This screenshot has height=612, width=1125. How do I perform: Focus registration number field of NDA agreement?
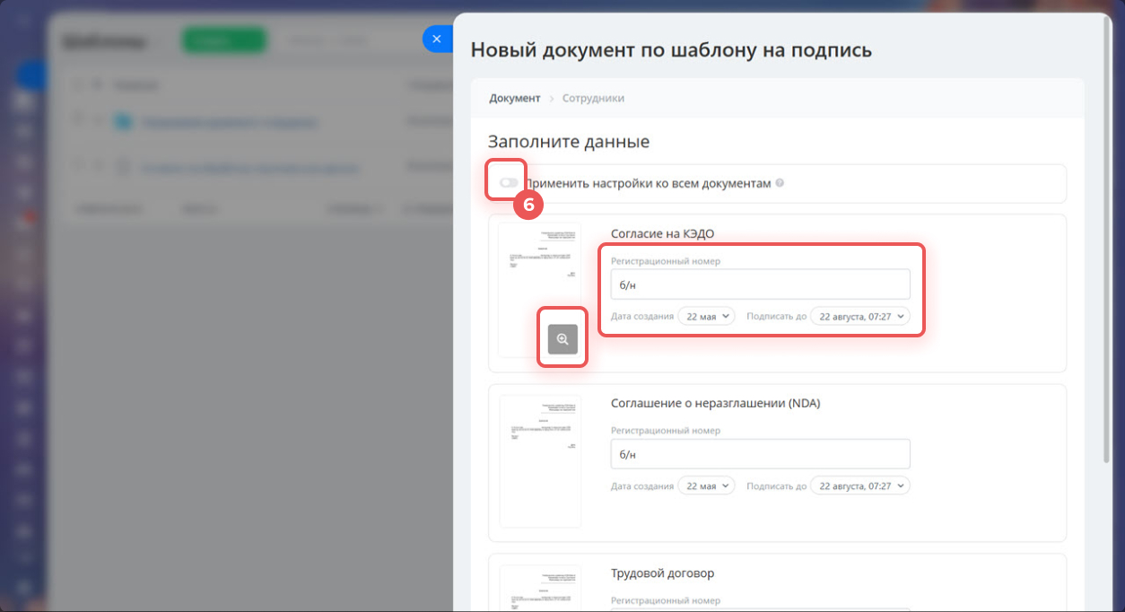[x=760, y=454]
